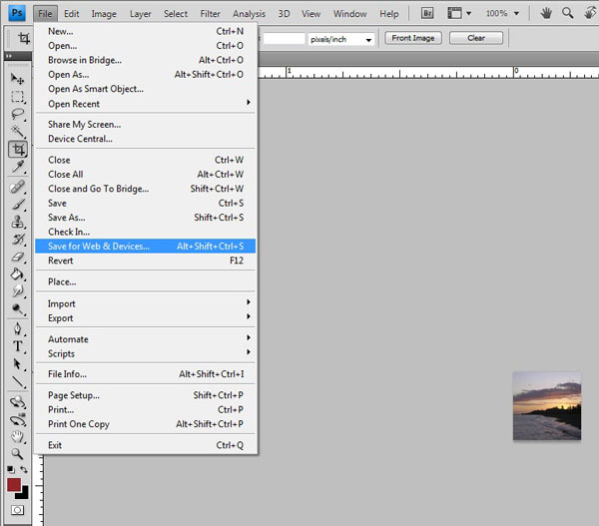Click the Photoshop Ps logo
Screen dimensions: 599x526
[x=17, y=13]
